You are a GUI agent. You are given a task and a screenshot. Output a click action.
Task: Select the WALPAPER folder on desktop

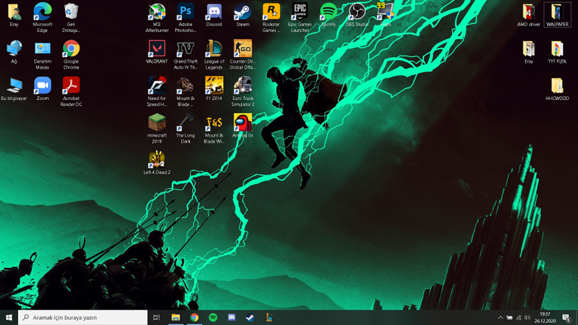557,13
